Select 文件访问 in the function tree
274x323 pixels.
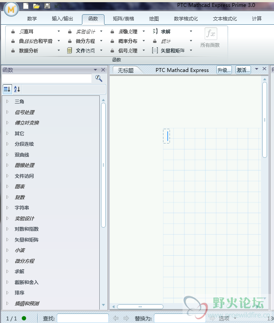click(24, 176)
